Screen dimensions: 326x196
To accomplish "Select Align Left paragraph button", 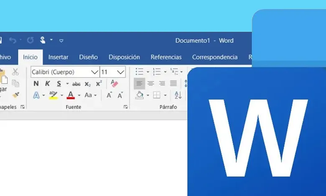I will coord(139,83).
